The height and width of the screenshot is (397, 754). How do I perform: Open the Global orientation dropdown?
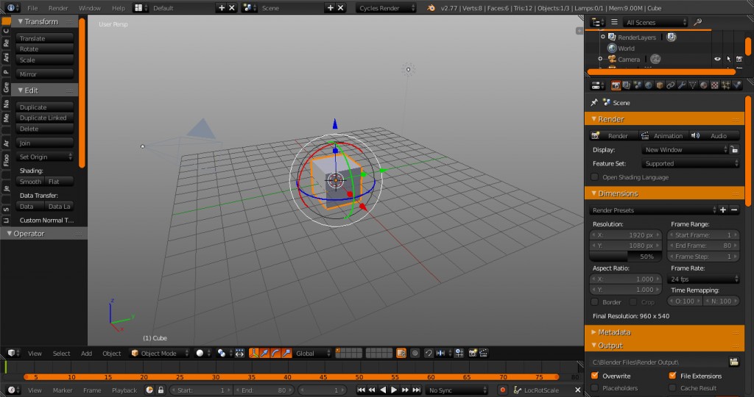[x=312, y=354]
